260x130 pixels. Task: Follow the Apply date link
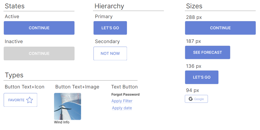coord(122,108)
